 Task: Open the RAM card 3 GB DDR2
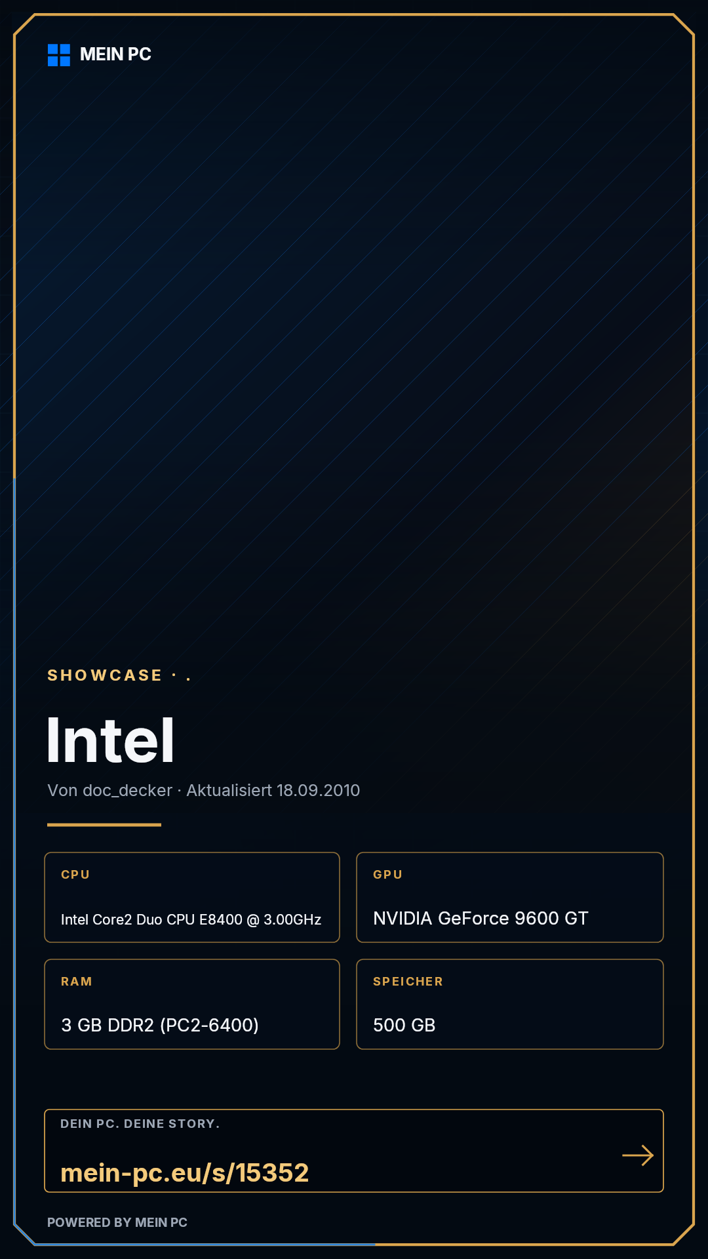coord(192,1004)
